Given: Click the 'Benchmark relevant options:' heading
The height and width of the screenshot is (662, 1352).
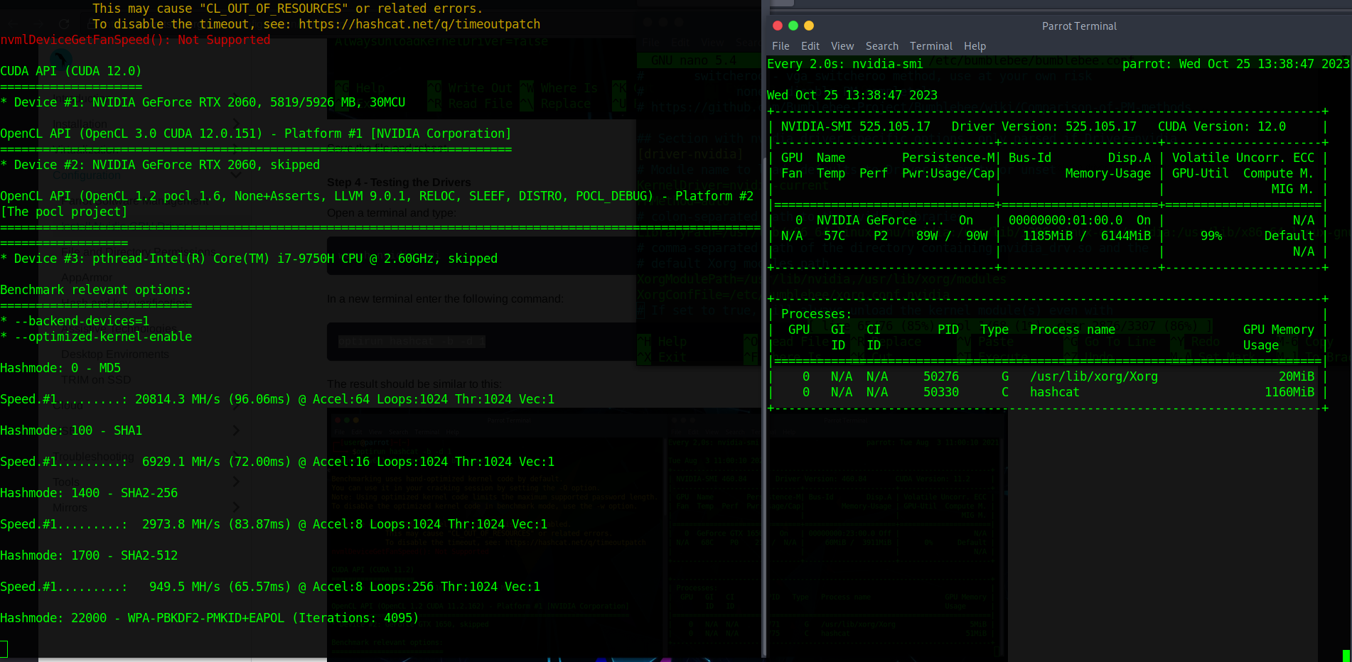Looking at the screenshot, I should point(96,290).
